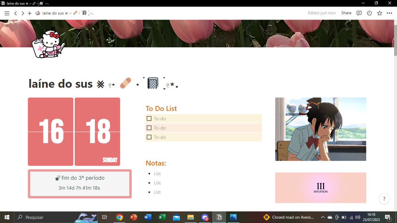397x223 pixels.
Task: Open the help question mark button
Action: [x=384, y=199]
